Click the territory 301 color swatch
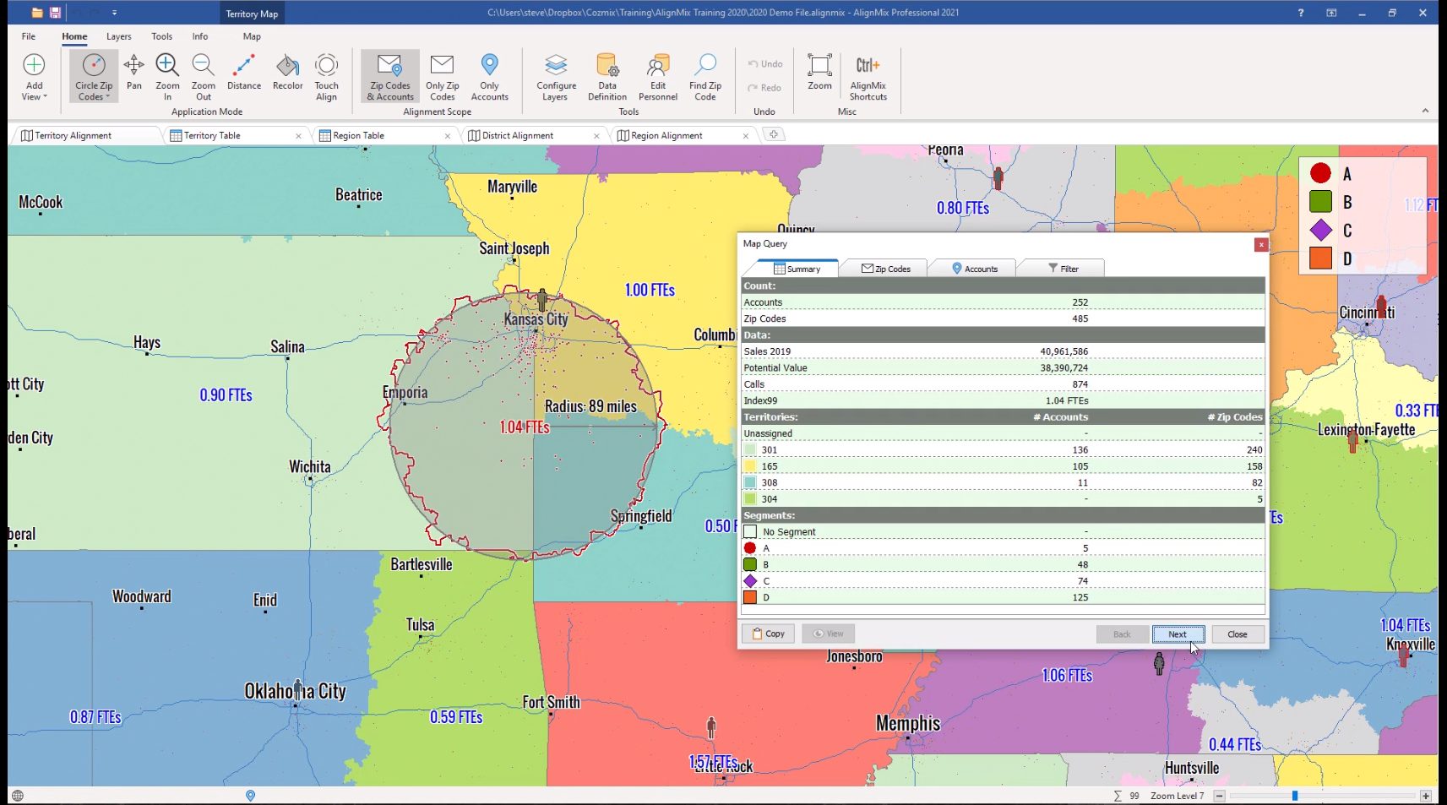 point(750,450)
